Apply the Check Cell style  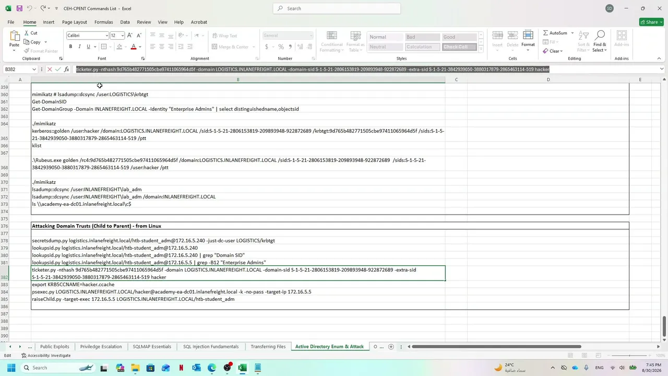tap(459, 47)
